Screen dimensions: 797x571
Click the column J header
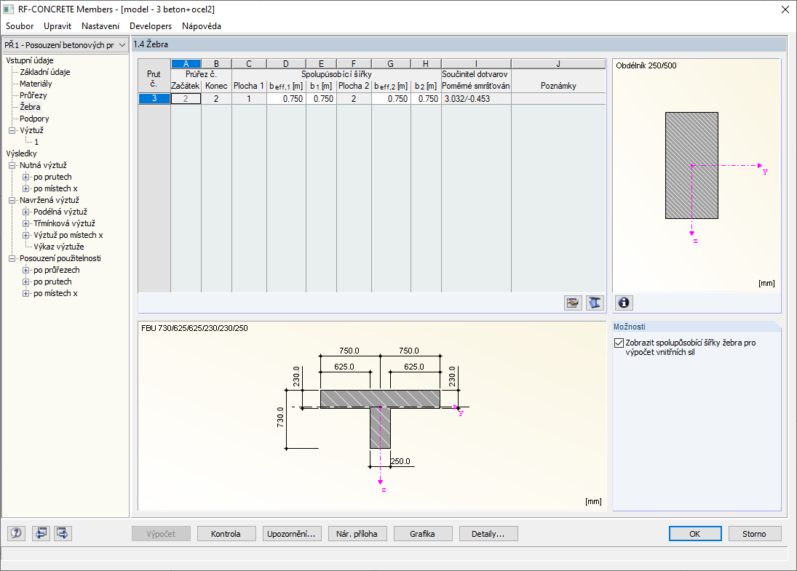tap(558, 64)
